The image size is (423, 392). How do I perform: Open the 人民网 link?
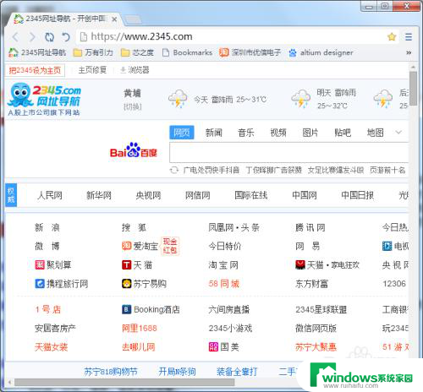tap(50, 195)
